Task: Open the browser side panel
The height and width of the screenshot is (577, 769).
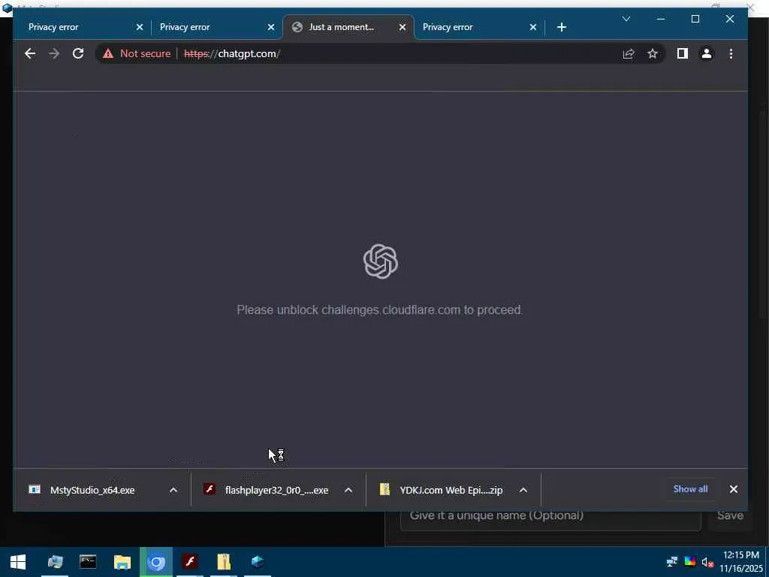Action: [x=682, y=53]
